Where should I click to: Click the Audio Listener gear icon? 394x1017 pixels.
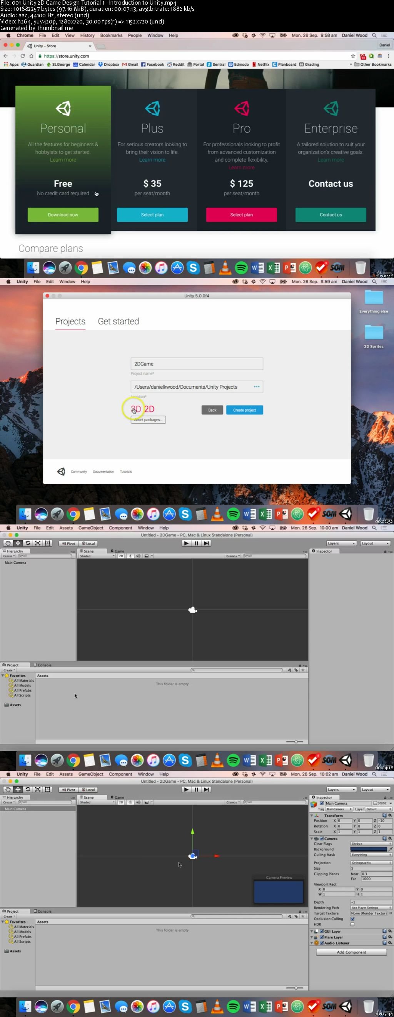(390, 943)
